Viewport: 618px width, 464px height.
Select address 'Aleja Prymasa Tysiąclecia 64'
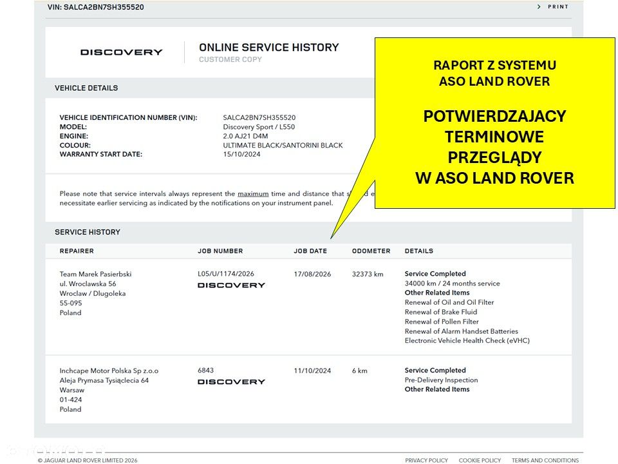tap(104, 381)
